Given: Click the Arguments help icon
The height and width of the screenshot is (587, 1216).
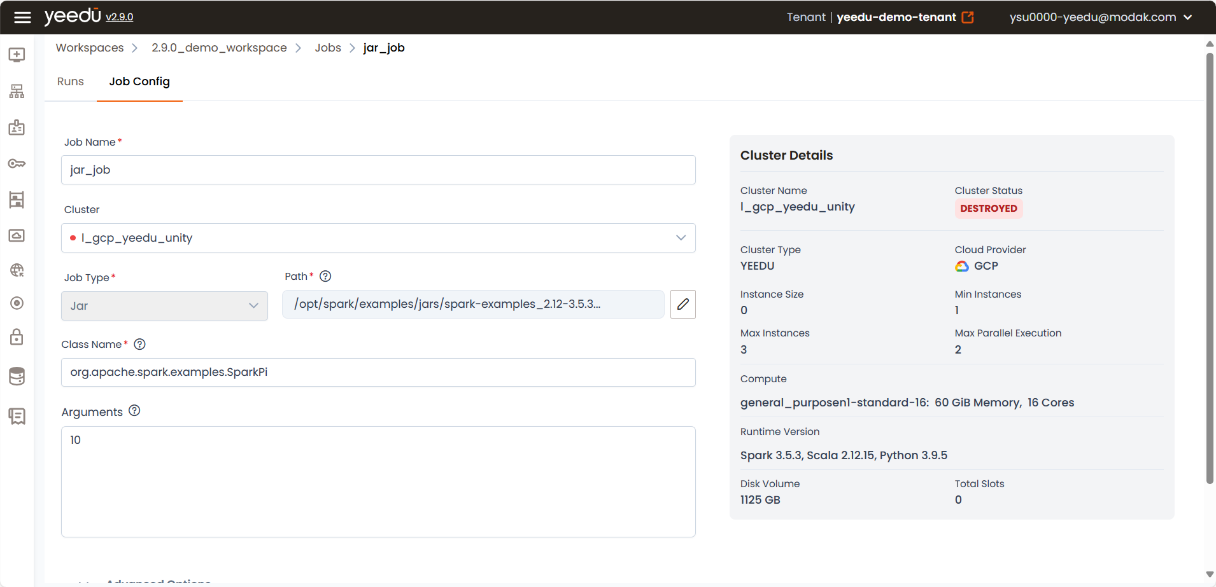Looking at the screenshot, I should (x=134, y=411).
